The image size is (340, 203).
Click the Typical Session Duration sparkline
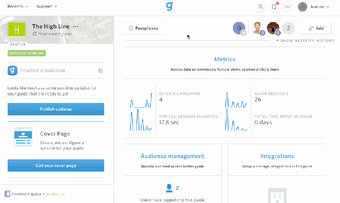click(x=141, y=120)
